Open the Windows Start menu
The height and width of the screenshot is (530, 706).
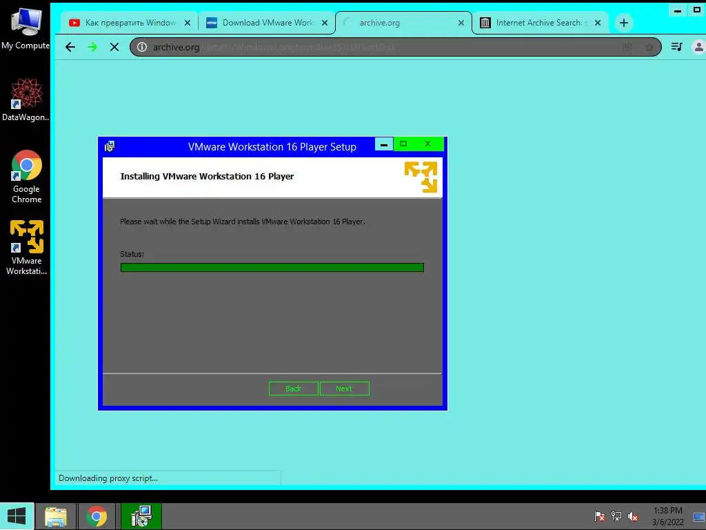point(17,516)
